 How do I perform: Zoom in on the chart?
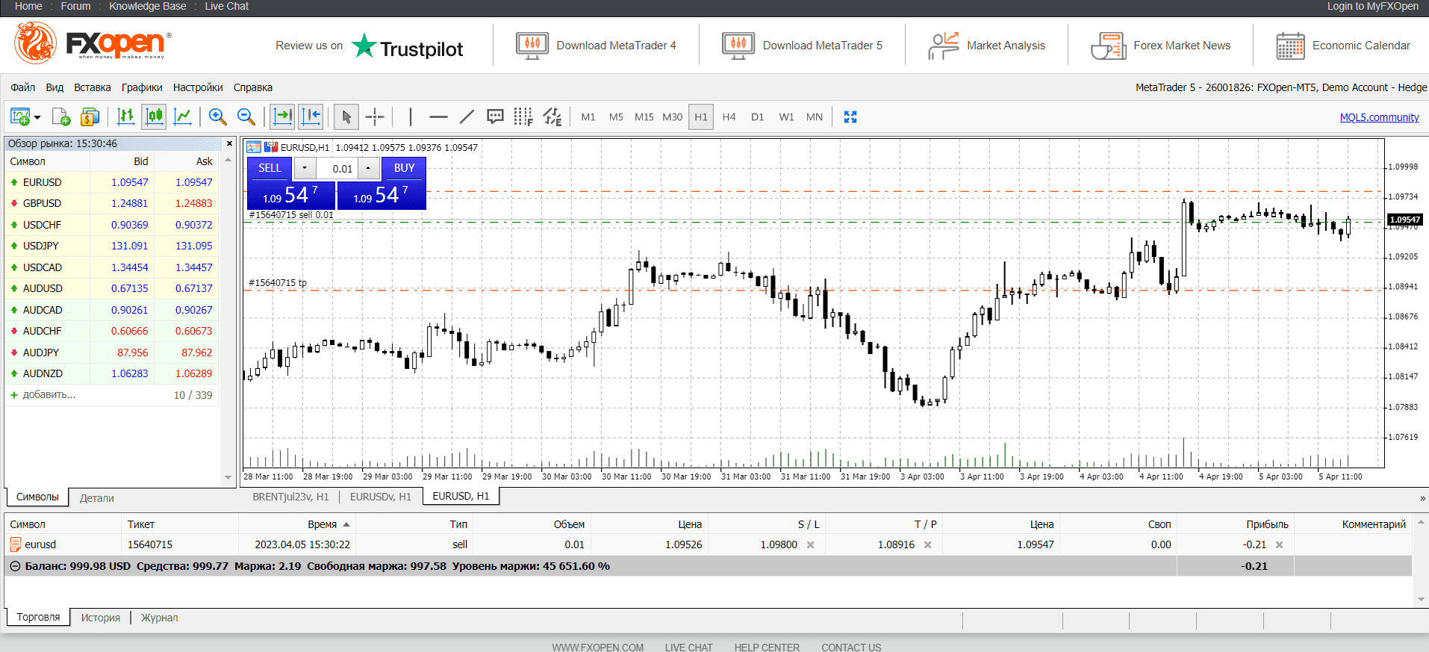(x=217, y=117)
